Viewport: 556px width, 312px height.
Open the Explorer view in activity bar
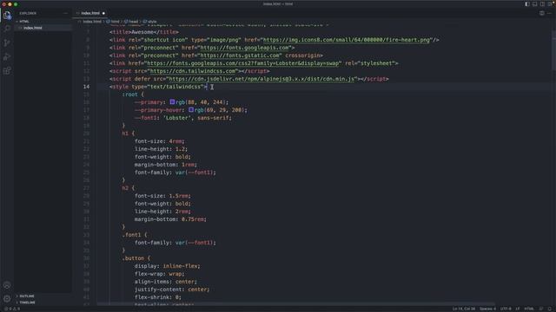[7, 16]
